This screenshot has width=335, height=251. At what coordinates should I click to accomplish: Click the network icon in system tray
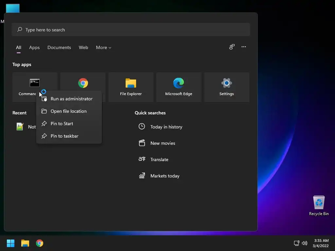(296, 243)
